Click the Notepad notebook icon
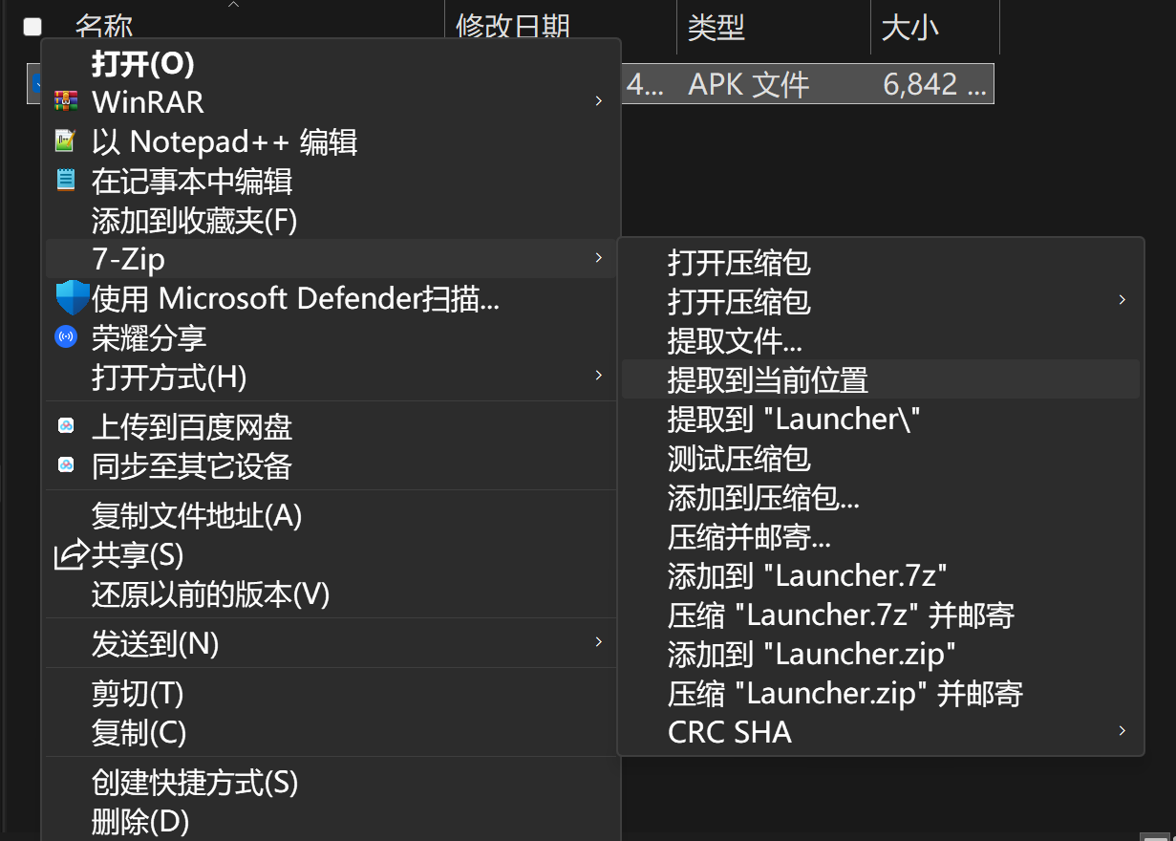Image resolution: width=1176 pixels, height=841 pixels. pos(65,181)
